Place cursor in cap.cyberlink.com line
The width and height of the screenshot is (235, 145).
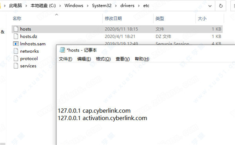coord(94,111)
